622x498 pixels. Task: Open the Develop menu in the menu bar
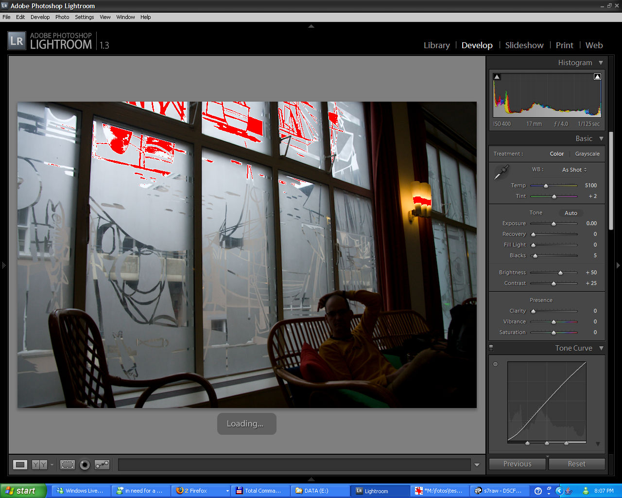click(x=40, y=17)
